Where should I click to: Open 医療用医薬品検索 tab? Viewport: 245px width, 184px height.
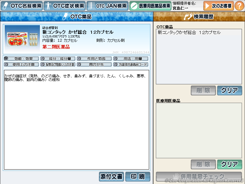150,6
